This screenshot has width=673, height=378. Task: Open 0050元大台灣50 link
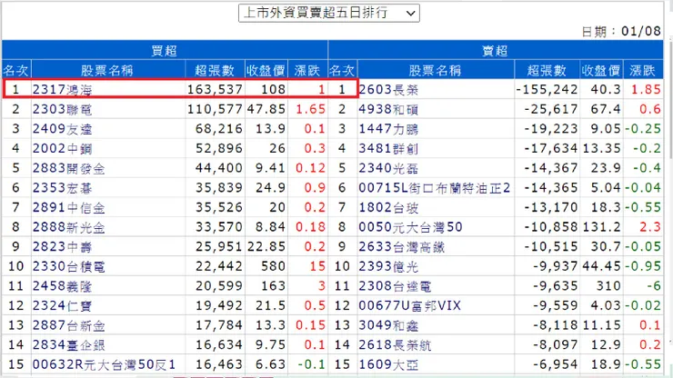(411, 227)
